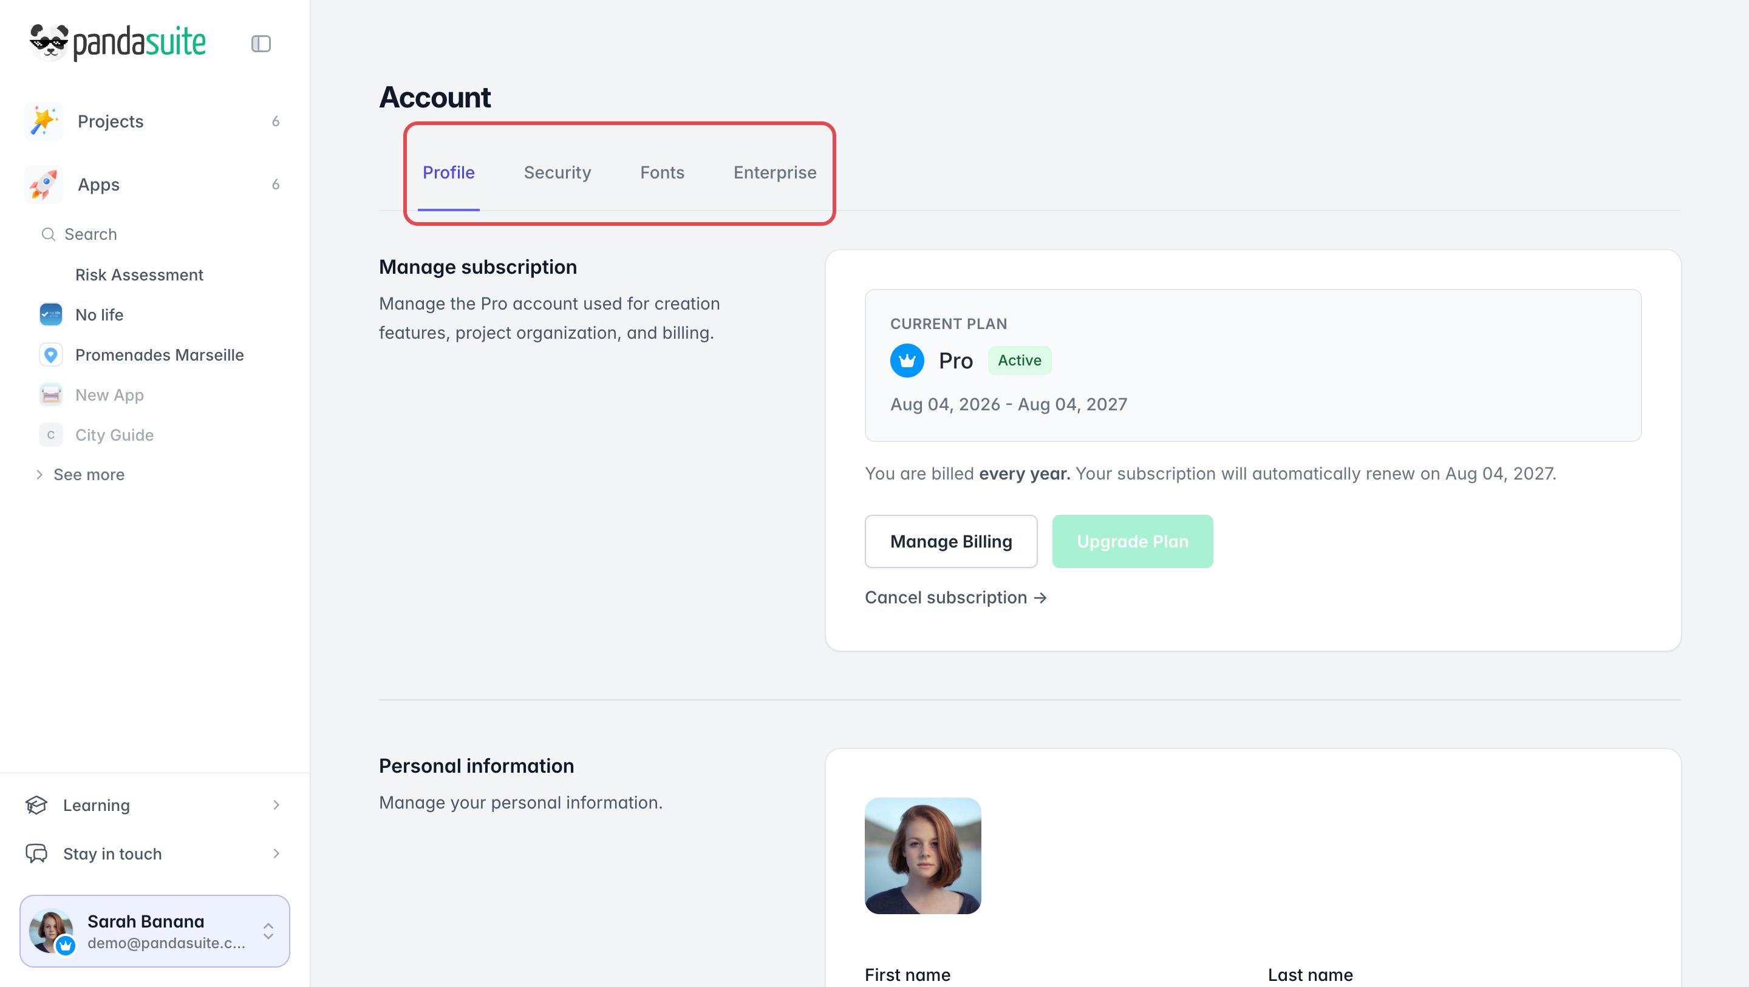
Task: Expand the Stay in touch chevron
Action: point(276,854)
